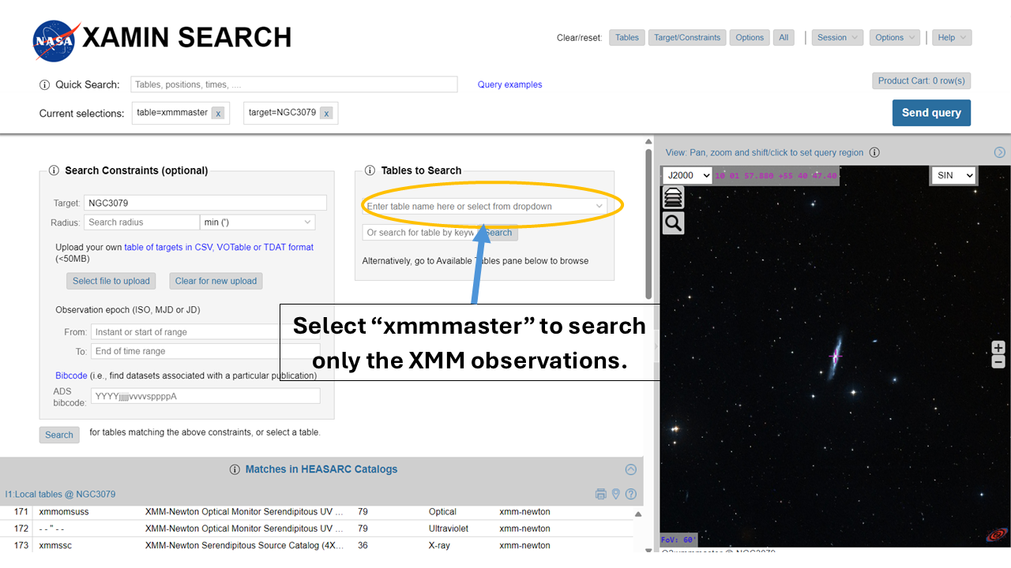Click the location pin icon in results header
1011x568 pixels.
(616, 495)
